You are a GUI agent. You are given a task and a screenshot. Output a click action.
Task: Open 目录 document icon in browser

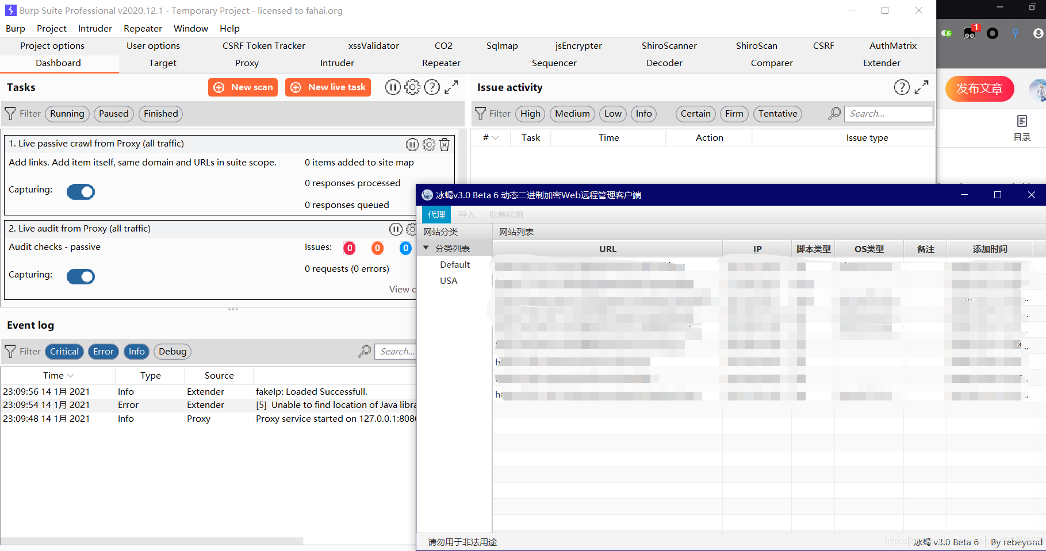click(x=1022, y=121)
